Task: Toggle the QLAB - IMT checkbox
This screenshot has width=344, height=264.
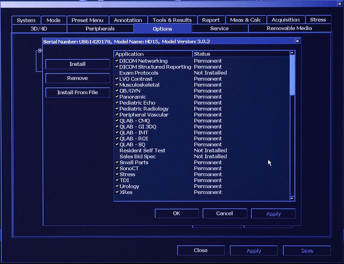Action: [x=117, y=133]
